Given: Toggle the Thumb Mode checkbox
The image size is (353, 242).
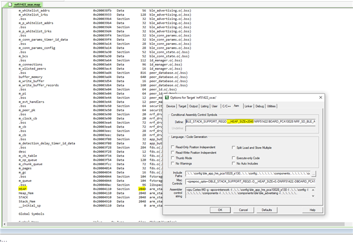Looking at the screenshot, I should tap(173, 158).
